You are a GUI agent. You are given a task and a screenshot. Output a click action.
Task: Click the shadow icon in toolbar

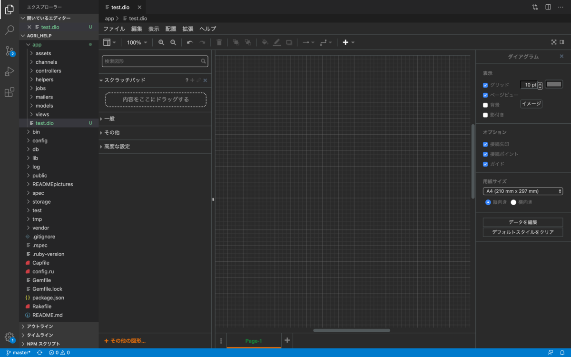[x=289, y=42]
